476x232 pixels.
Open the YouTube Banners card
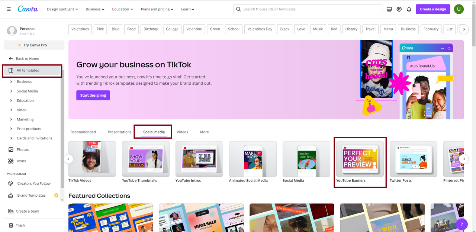click(360, 159)
